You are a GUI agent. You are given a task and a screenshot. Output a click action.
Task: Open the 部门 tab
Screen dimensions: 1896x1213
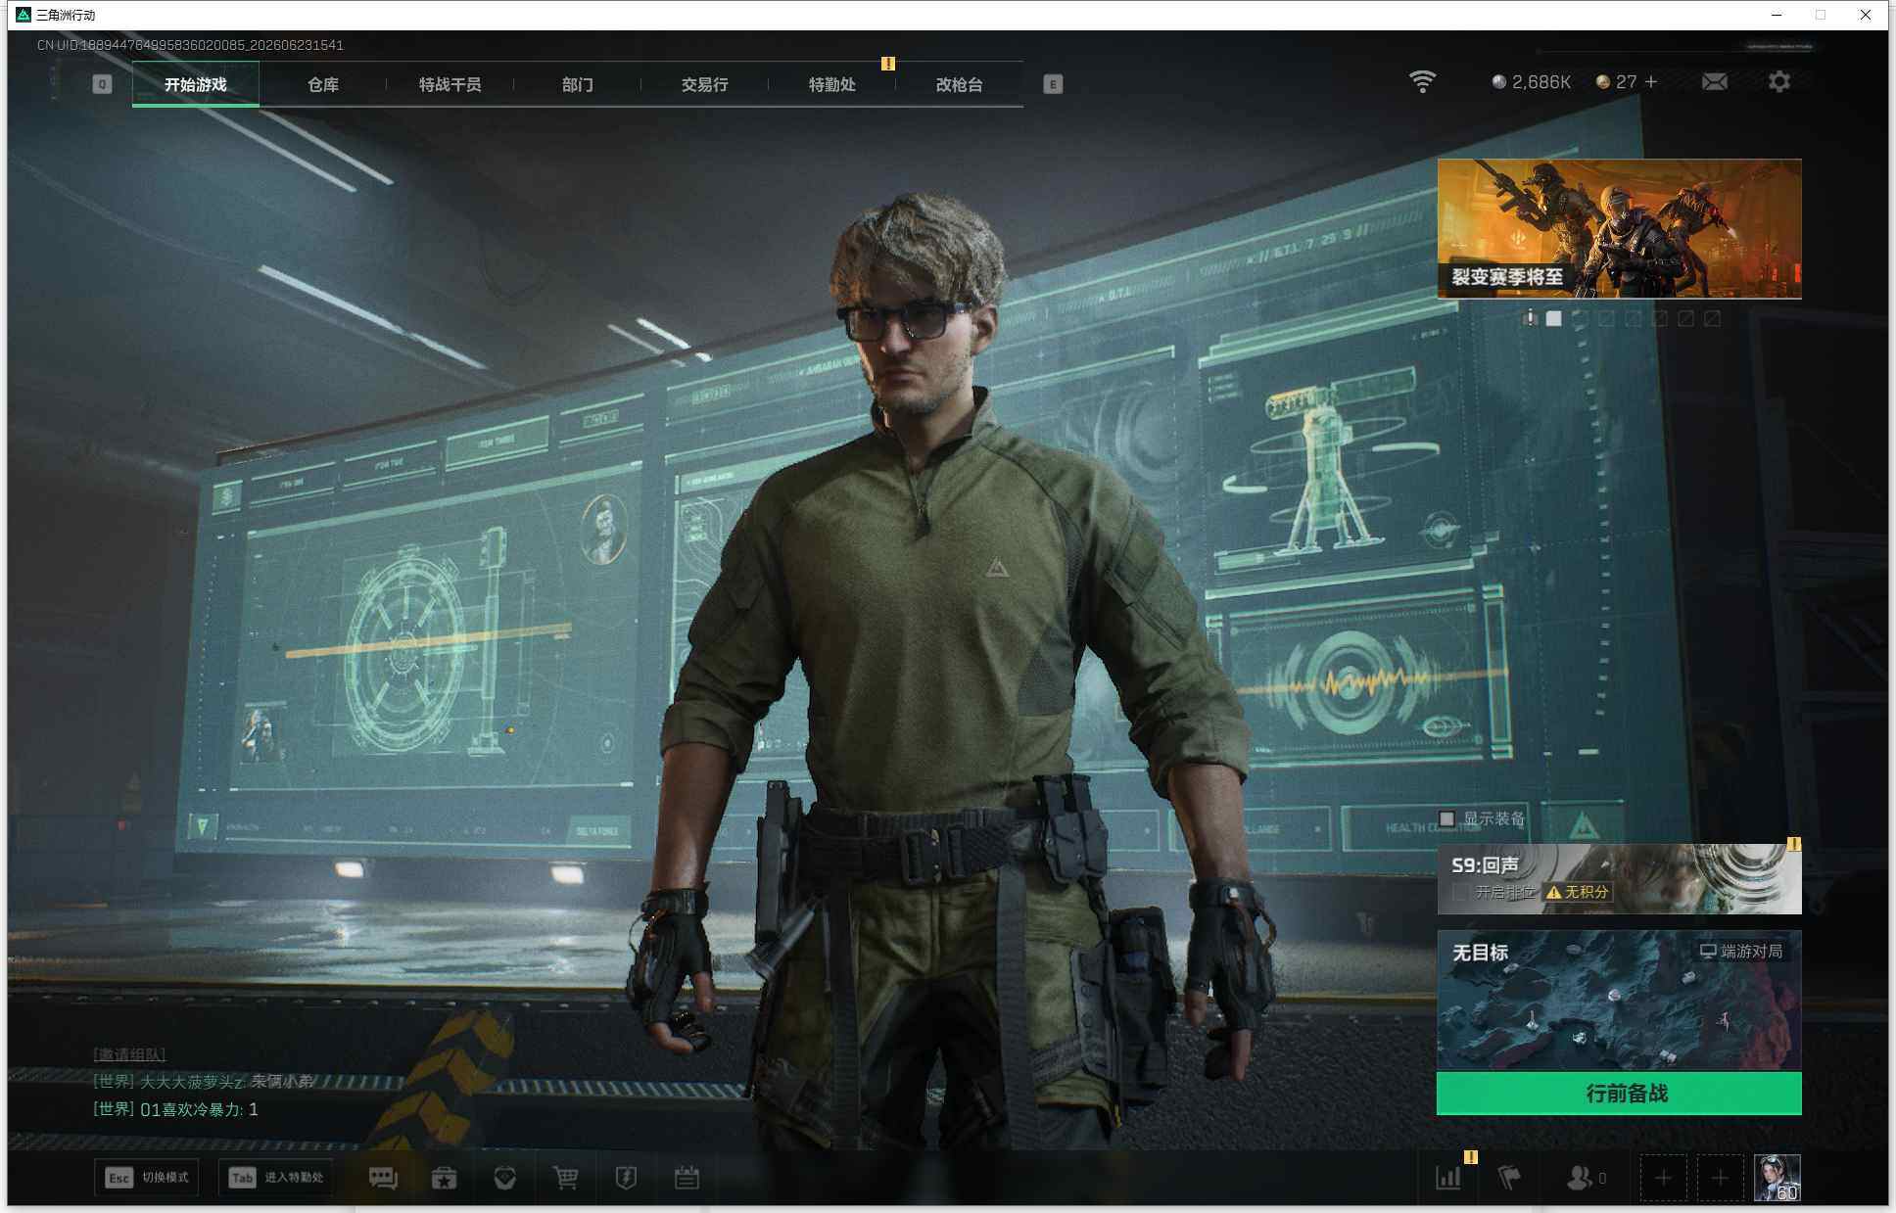[578, 84]
